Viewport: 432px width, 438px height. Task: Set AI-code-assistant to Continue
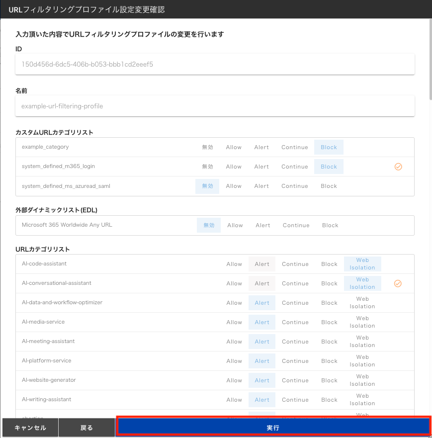point(295,264)
